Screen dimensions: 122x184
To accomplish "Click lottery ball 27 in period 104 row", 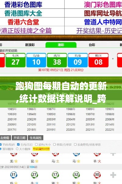I will (x=34, y=175).
